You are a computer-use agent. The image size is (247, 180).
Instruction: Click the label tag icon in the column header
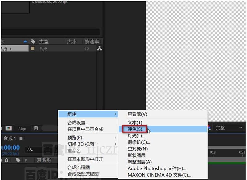[33, 41]
